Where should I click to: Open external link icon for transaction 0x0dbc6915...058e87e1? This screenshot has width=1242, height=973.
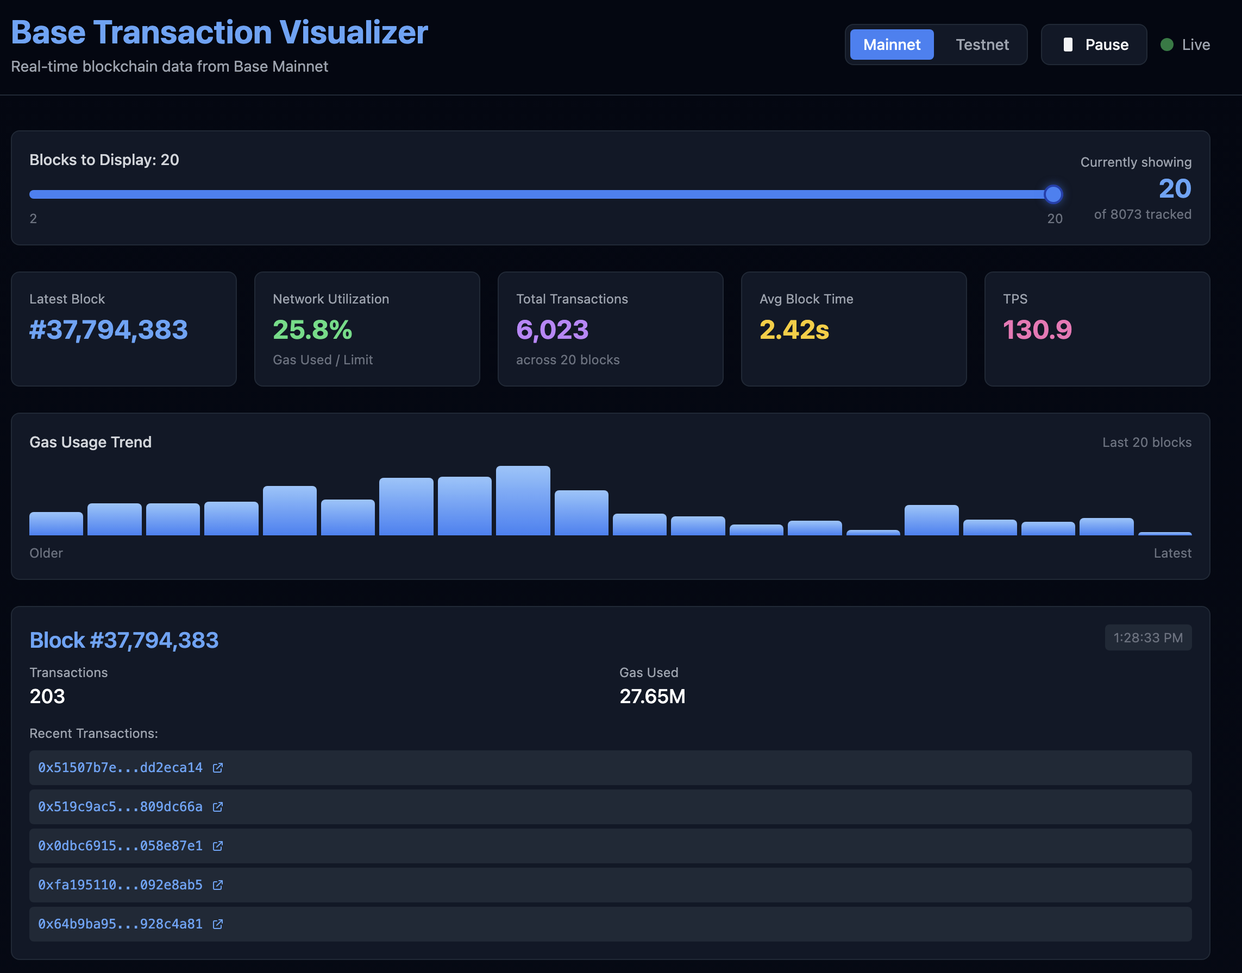[x=217, y=846]
